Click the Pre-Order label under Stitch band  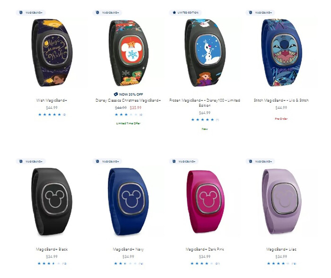(281, 119)
